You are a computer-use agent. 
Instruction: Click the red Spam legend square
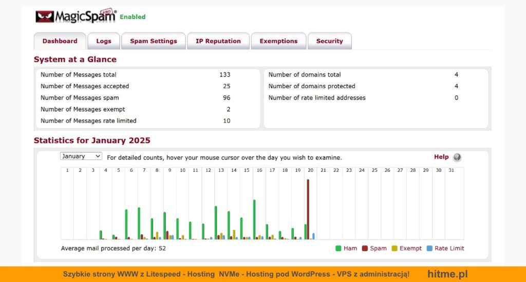[x=365, y=248]
